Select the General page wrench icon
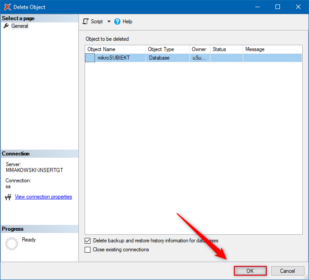The image size is (309, 280). click(6, 26)
